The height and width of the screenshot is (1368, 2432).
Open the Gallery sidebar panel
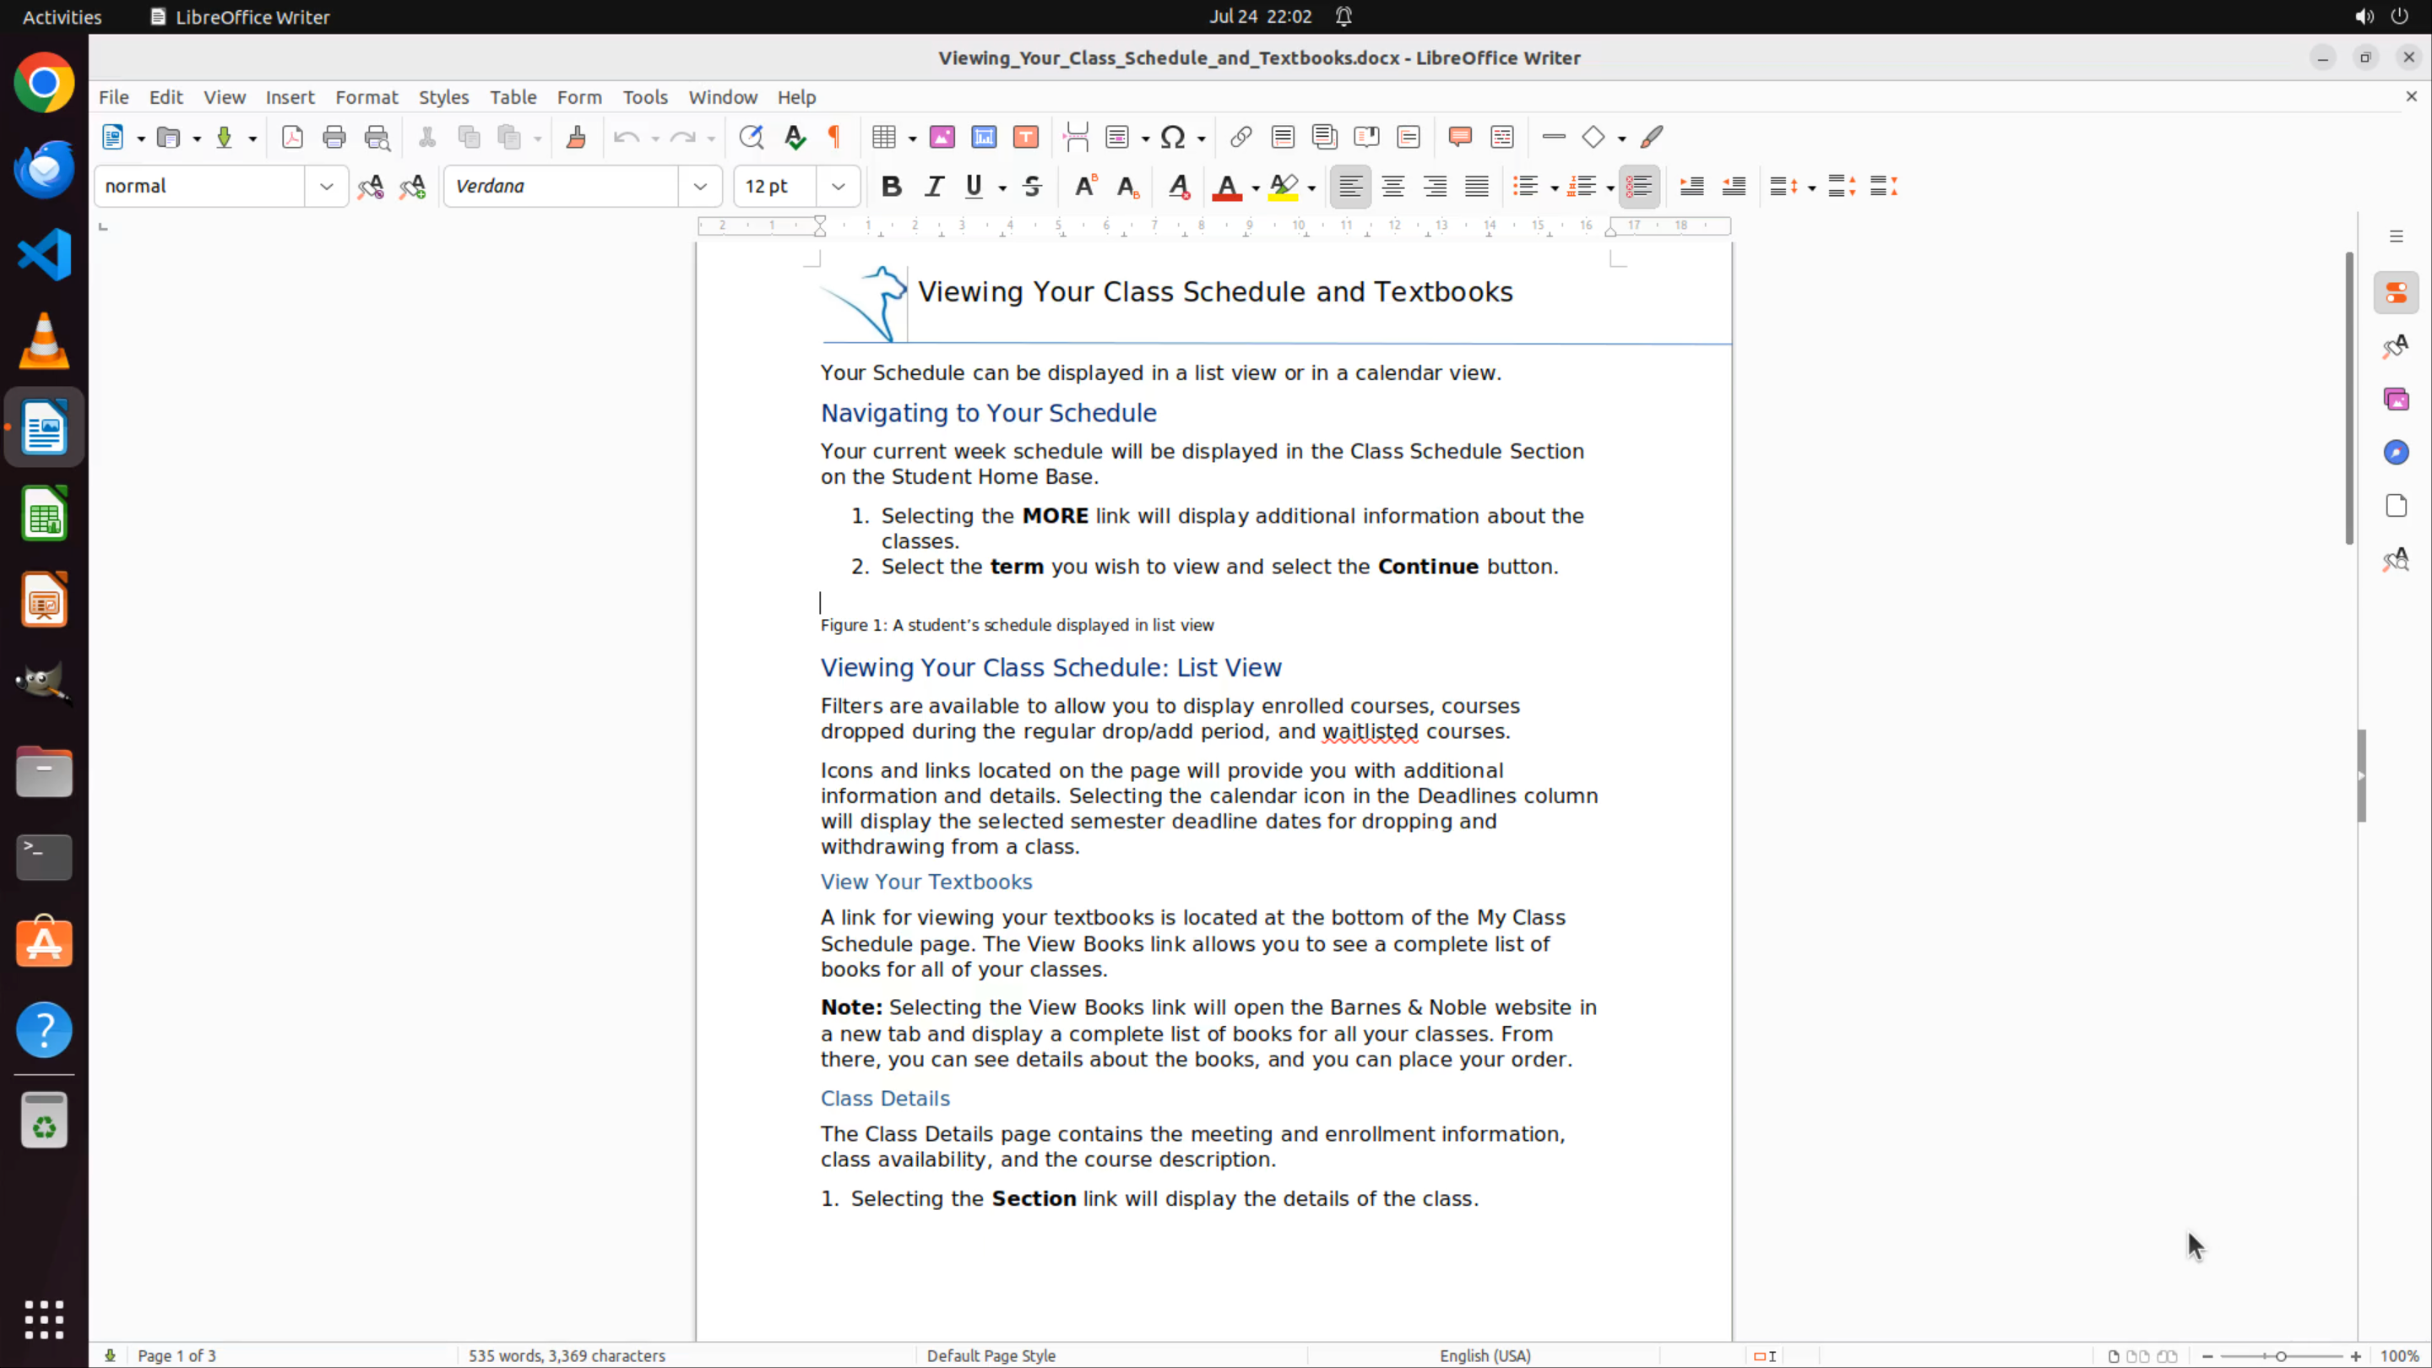(2397, 399)
